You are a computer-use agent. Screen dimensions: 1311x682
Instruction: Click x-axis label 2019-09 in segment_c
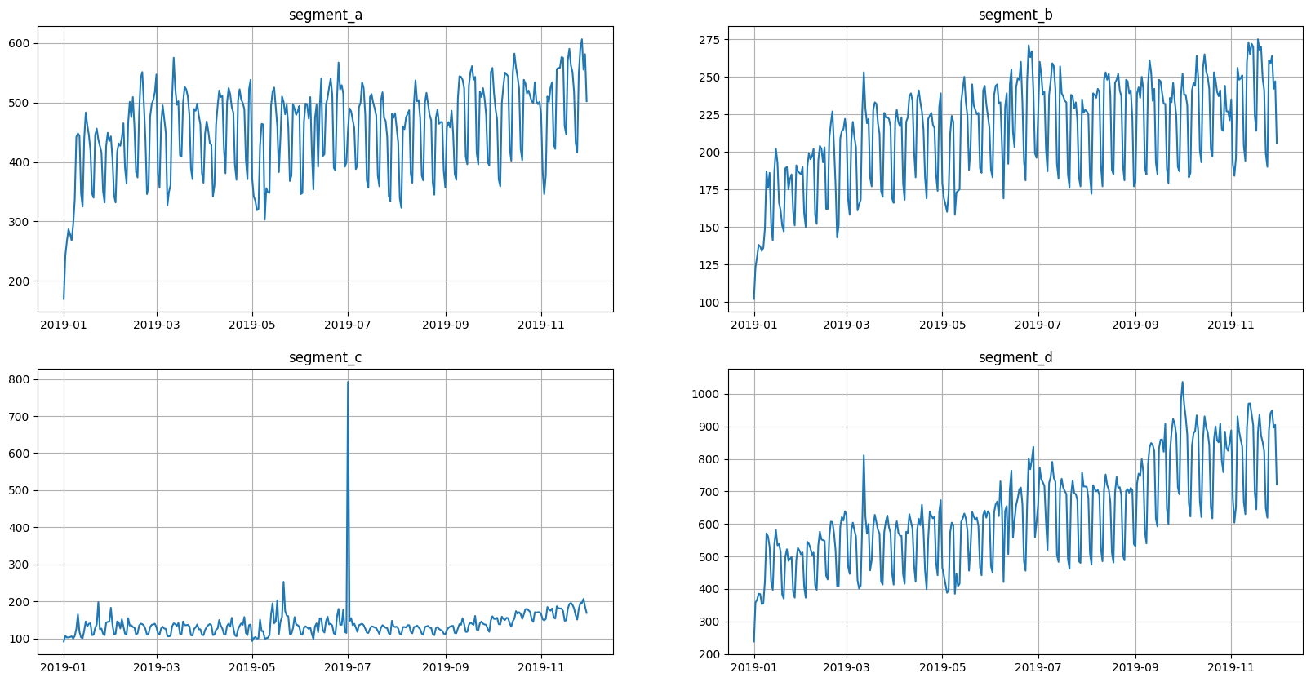click(446, 667)
